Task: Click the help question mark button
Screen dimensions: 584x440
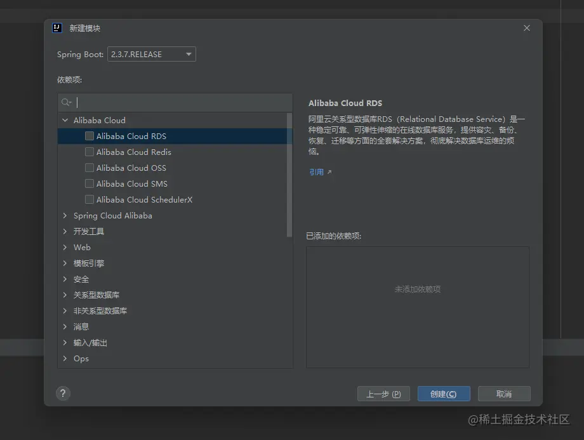Action: [63, 393]
